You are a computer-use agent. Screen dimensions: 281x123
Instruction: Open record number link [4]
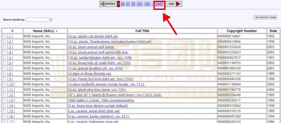click(x=10, y=52)
